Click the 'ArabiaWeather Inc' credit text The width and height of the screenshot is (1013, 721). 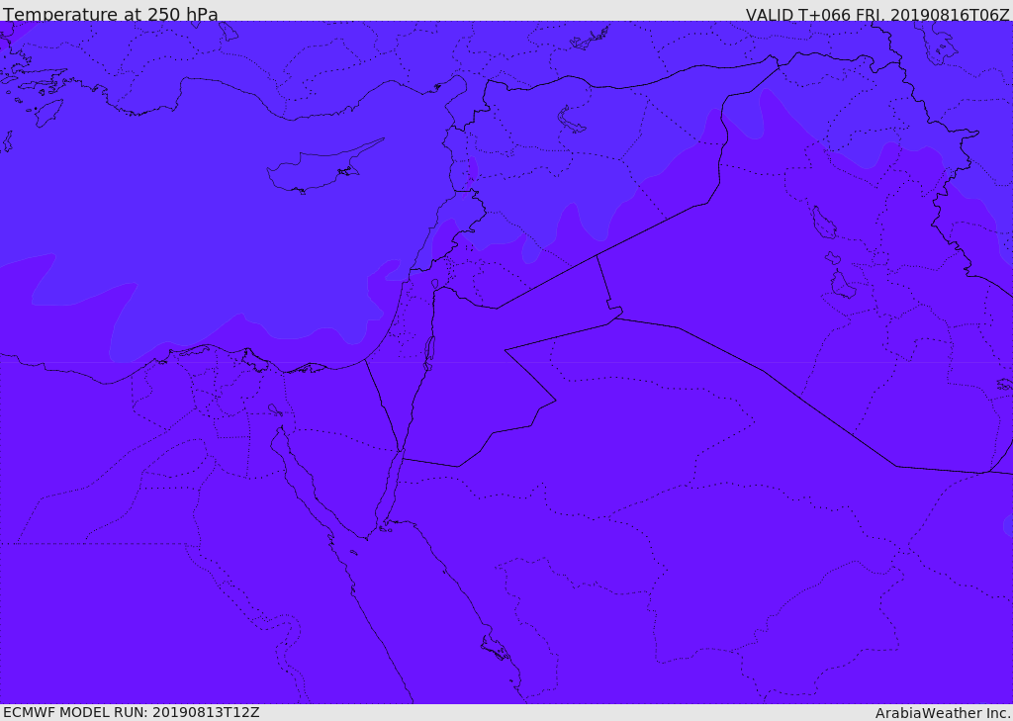click(x=942, y=713)
